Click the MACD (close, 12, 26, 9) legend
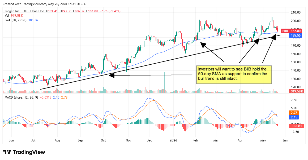Image resolution: width=308 pixels, height=160 pixels. click(x=22, y=97)
